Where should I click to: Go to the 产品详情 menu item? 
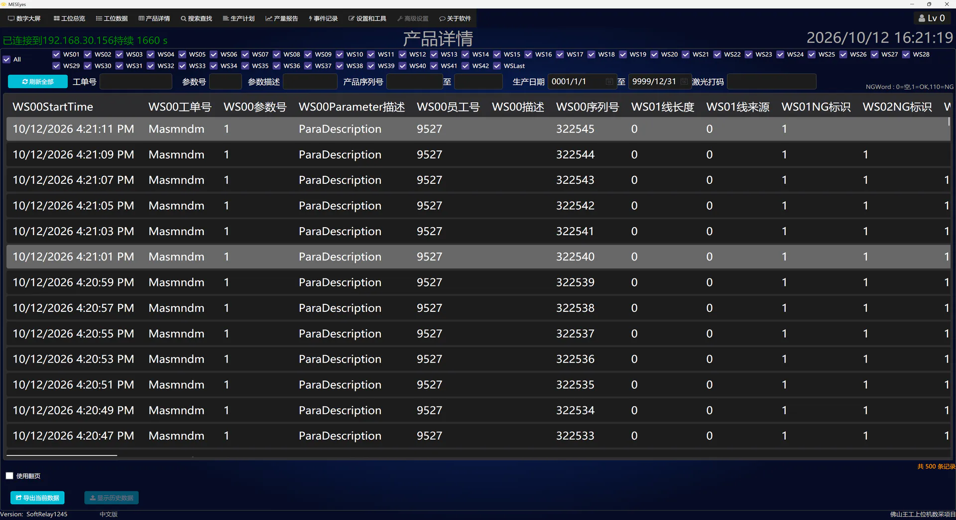[x=154, y=18]
